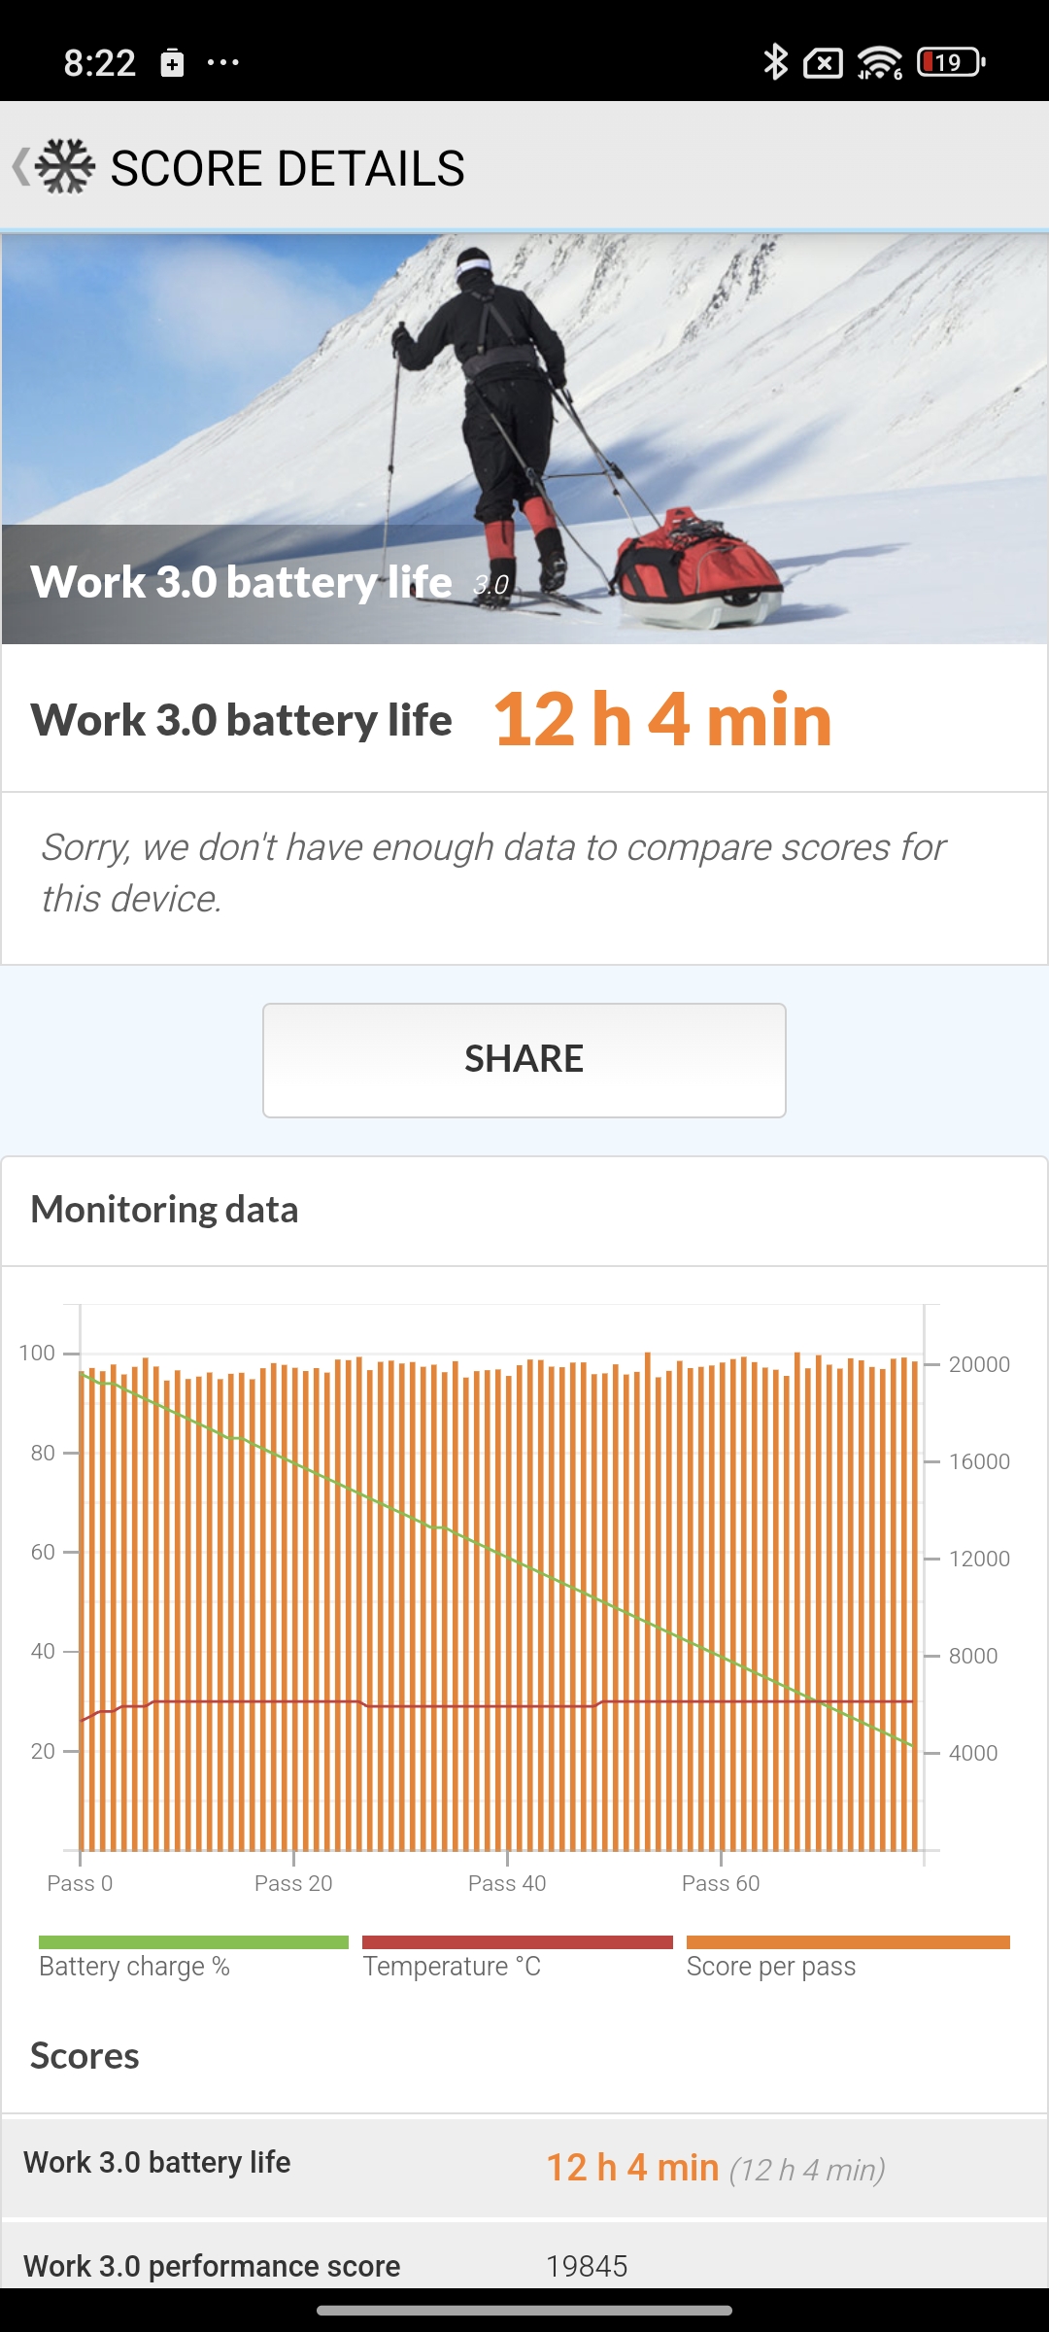
Task: Tap the SCORE DETAILS title
Action: click(288, 168)
